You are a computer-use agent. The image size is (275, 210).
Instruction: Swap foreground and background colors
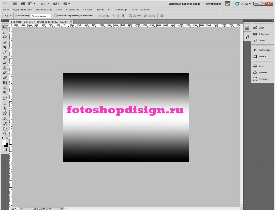tap(7, 138)
